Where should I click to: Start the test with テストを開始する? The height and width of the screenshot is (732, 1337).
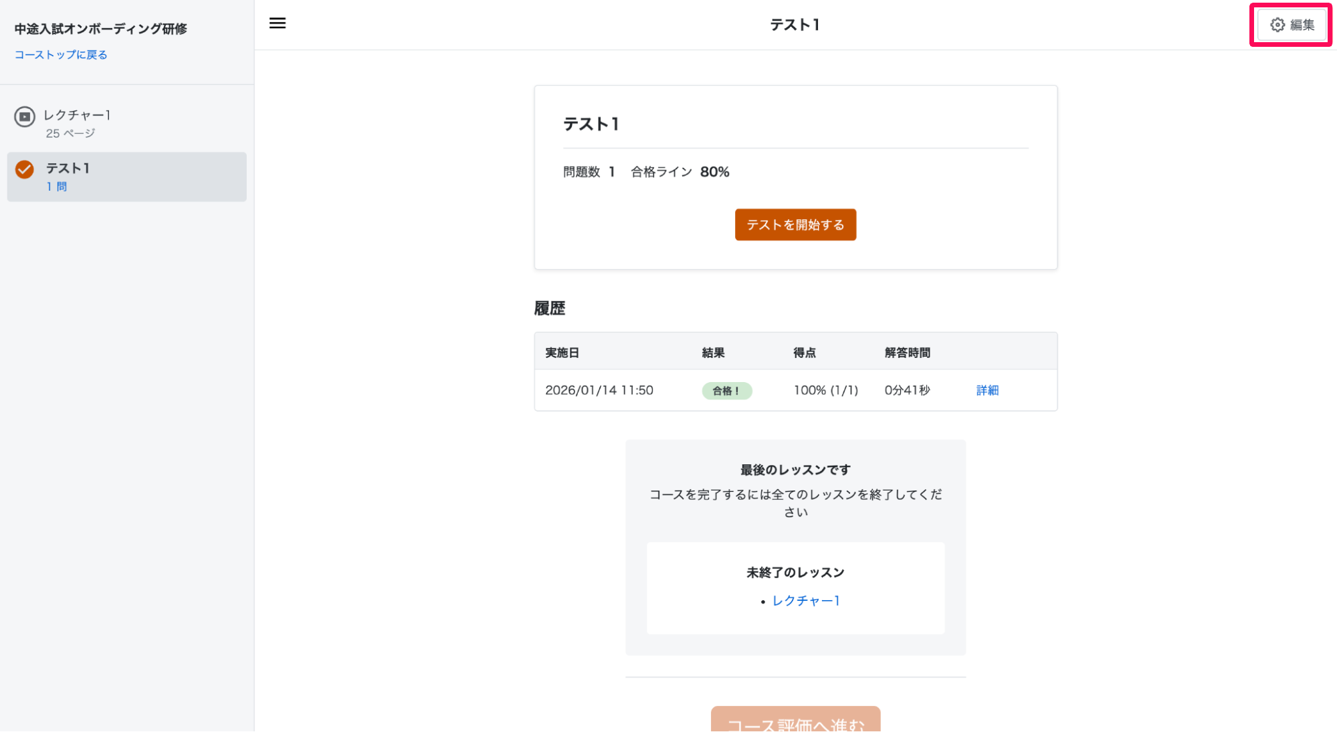[795, 225]
